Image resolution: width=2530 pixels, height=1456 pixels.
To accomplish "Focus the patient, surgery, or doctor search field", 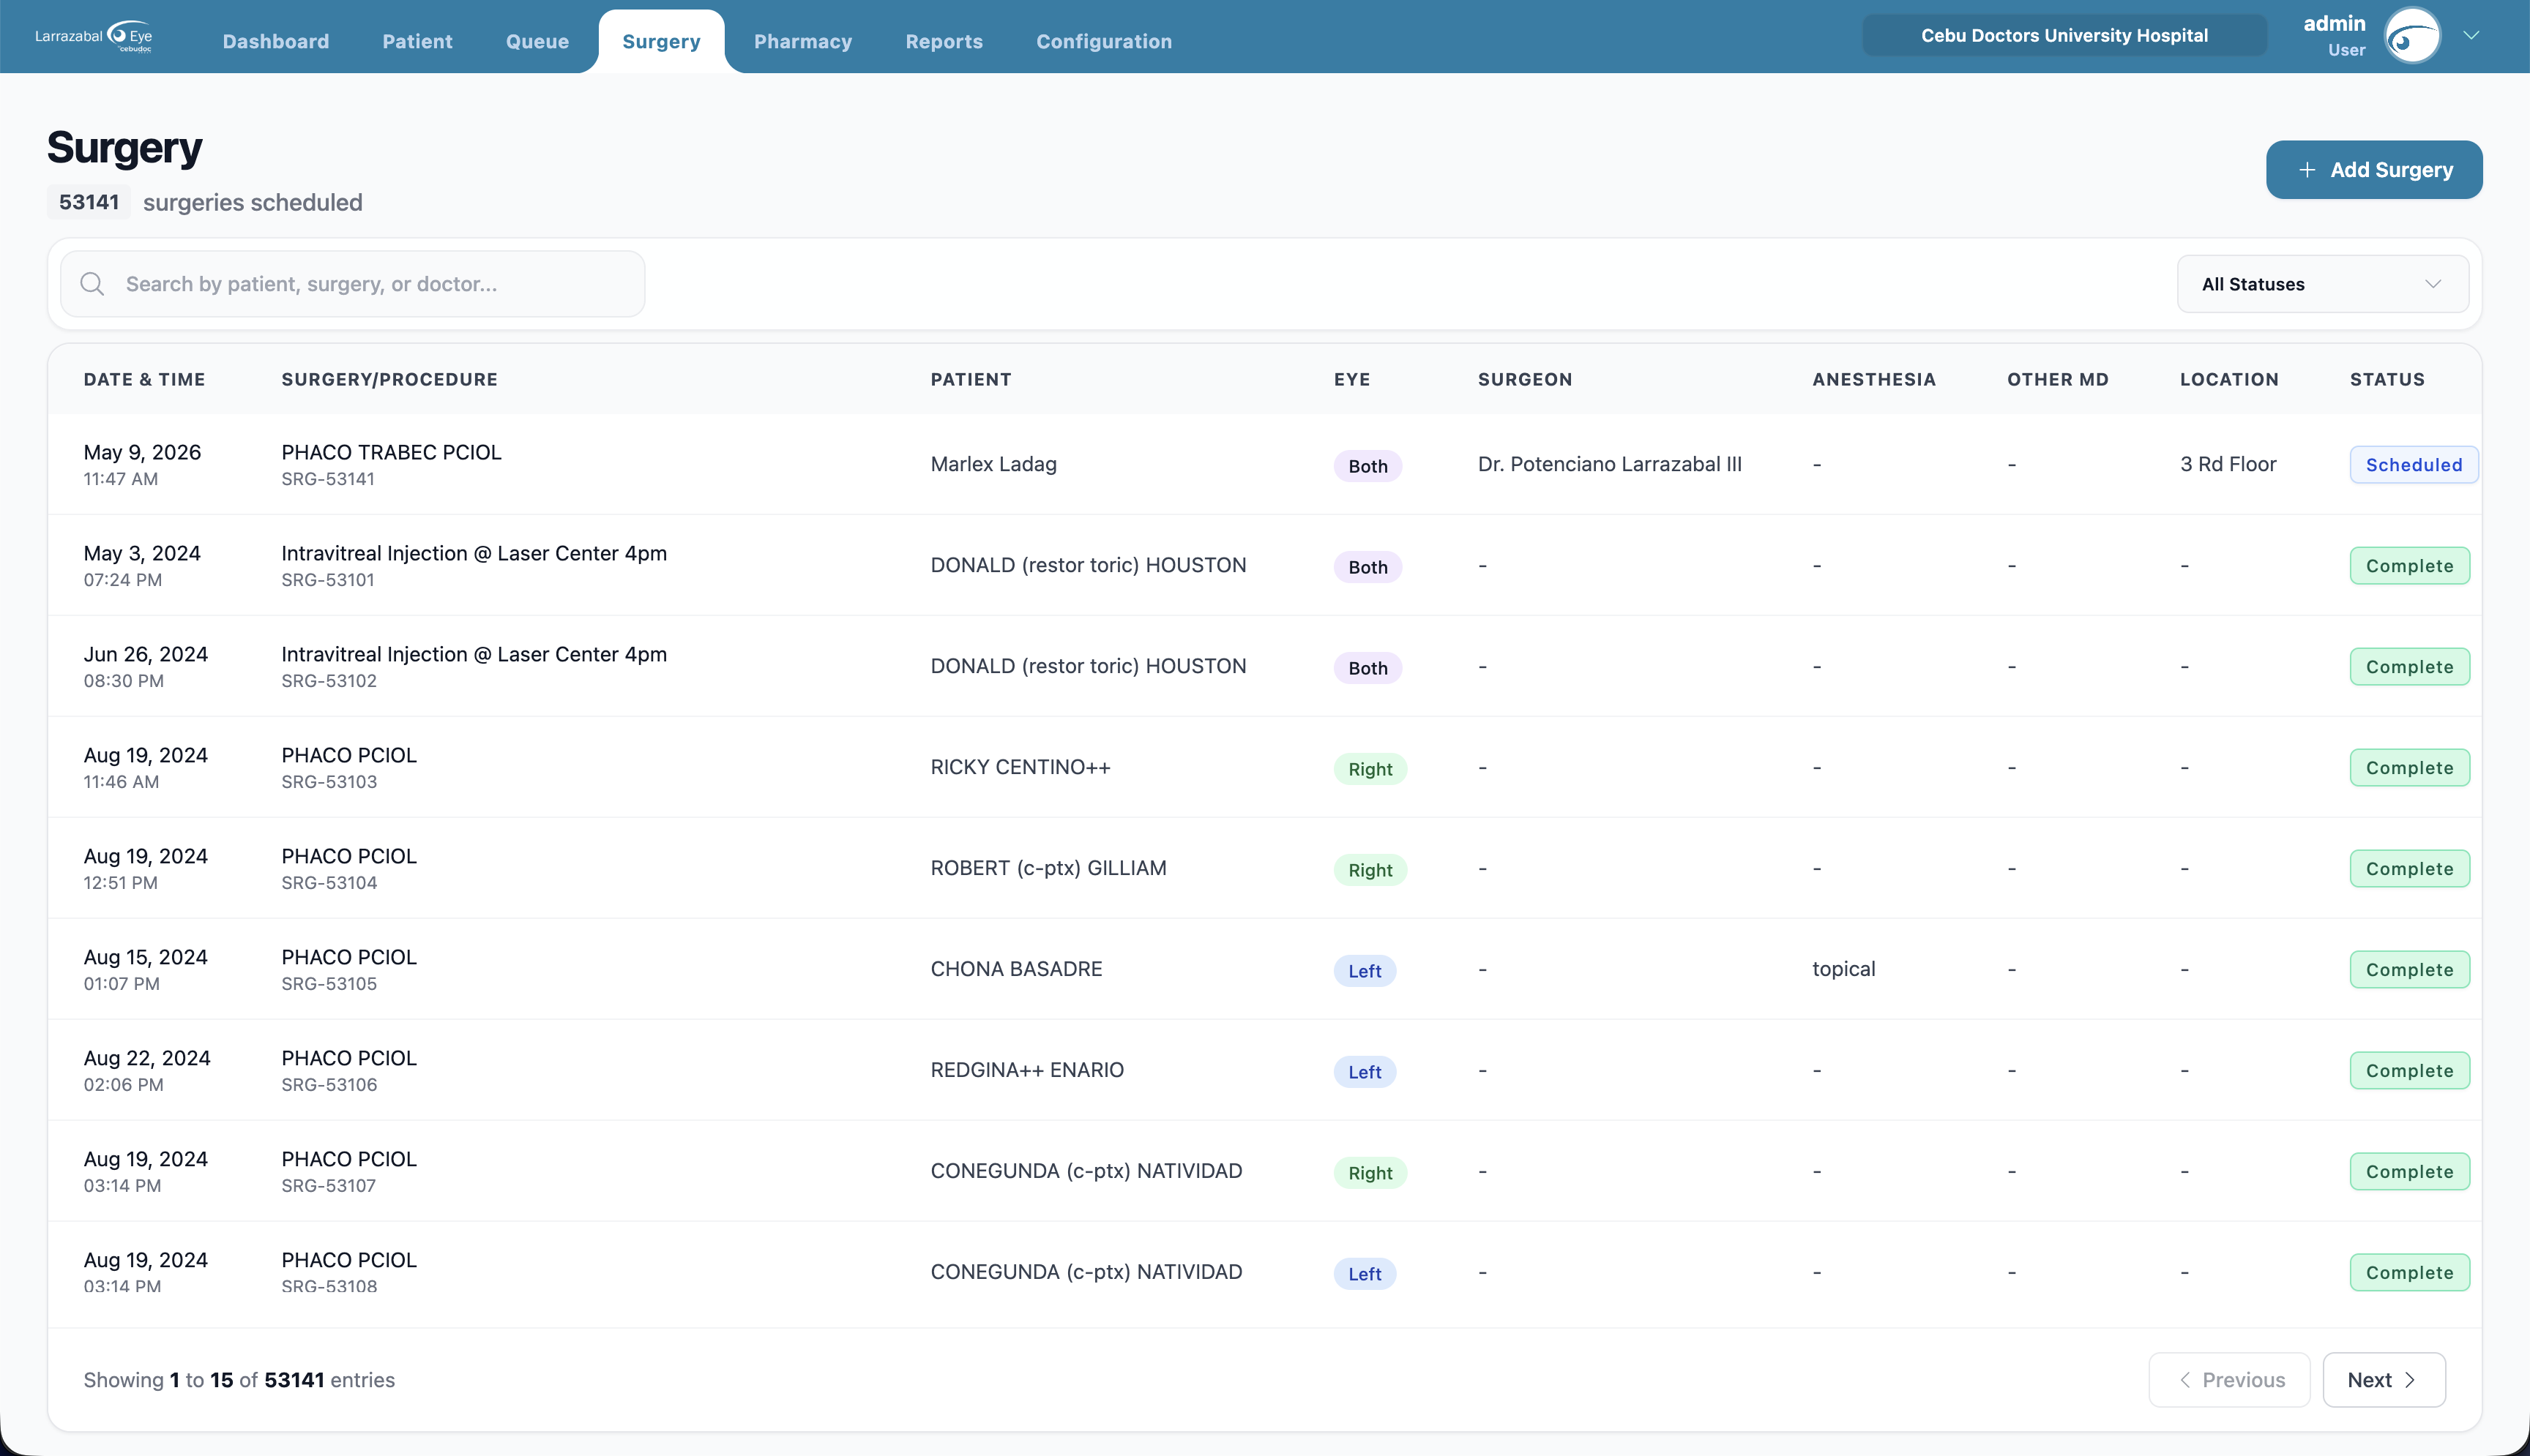I will (352, 284).
